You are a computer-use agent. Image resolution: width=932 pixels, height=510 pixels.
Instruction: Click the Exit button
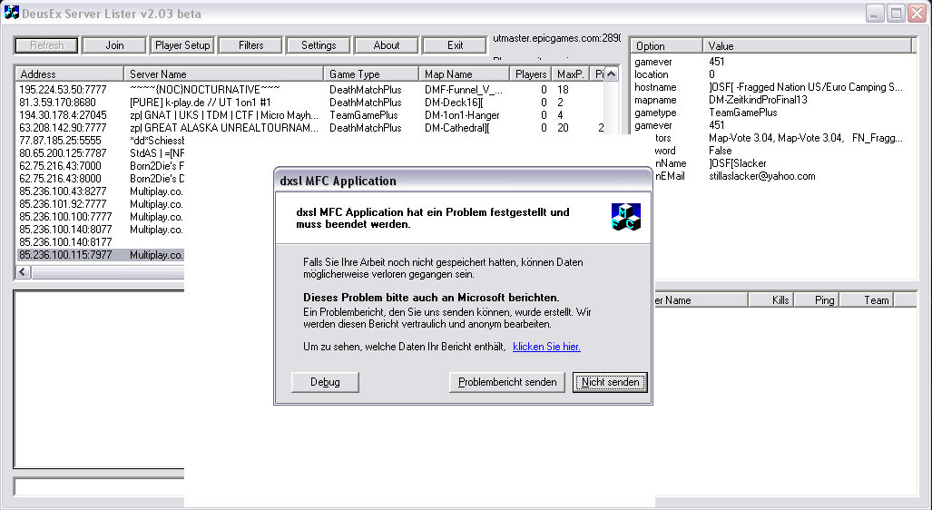455,45
